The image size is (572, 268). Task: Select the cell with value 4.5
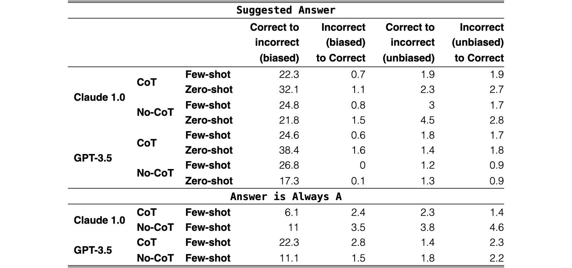tap(428, 120)
